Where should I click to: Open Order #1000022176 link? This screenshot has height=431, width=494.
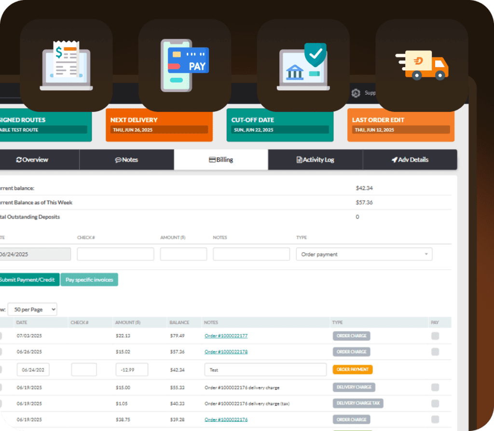226,419
